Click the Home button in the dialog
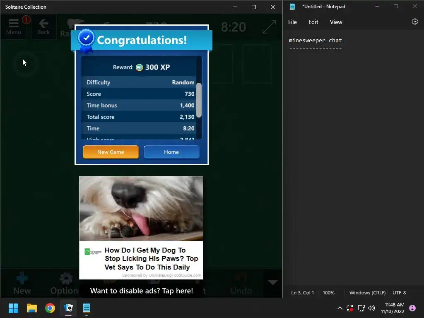Screen dimensions: 424x318 [171, 152]
